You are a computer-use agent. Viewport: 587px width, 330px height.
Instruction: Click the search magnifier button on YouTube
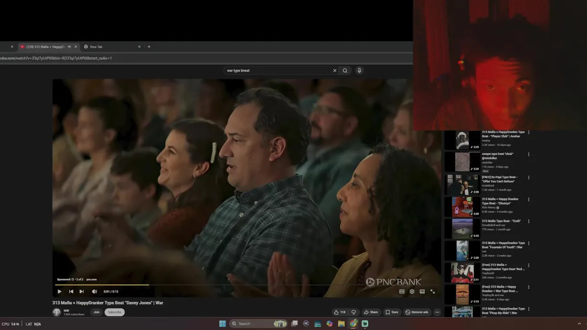click(345, 71)
